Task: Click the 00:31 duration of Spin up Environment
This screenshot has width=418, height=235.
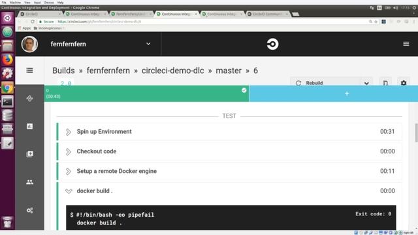Action: pos(387,132)
